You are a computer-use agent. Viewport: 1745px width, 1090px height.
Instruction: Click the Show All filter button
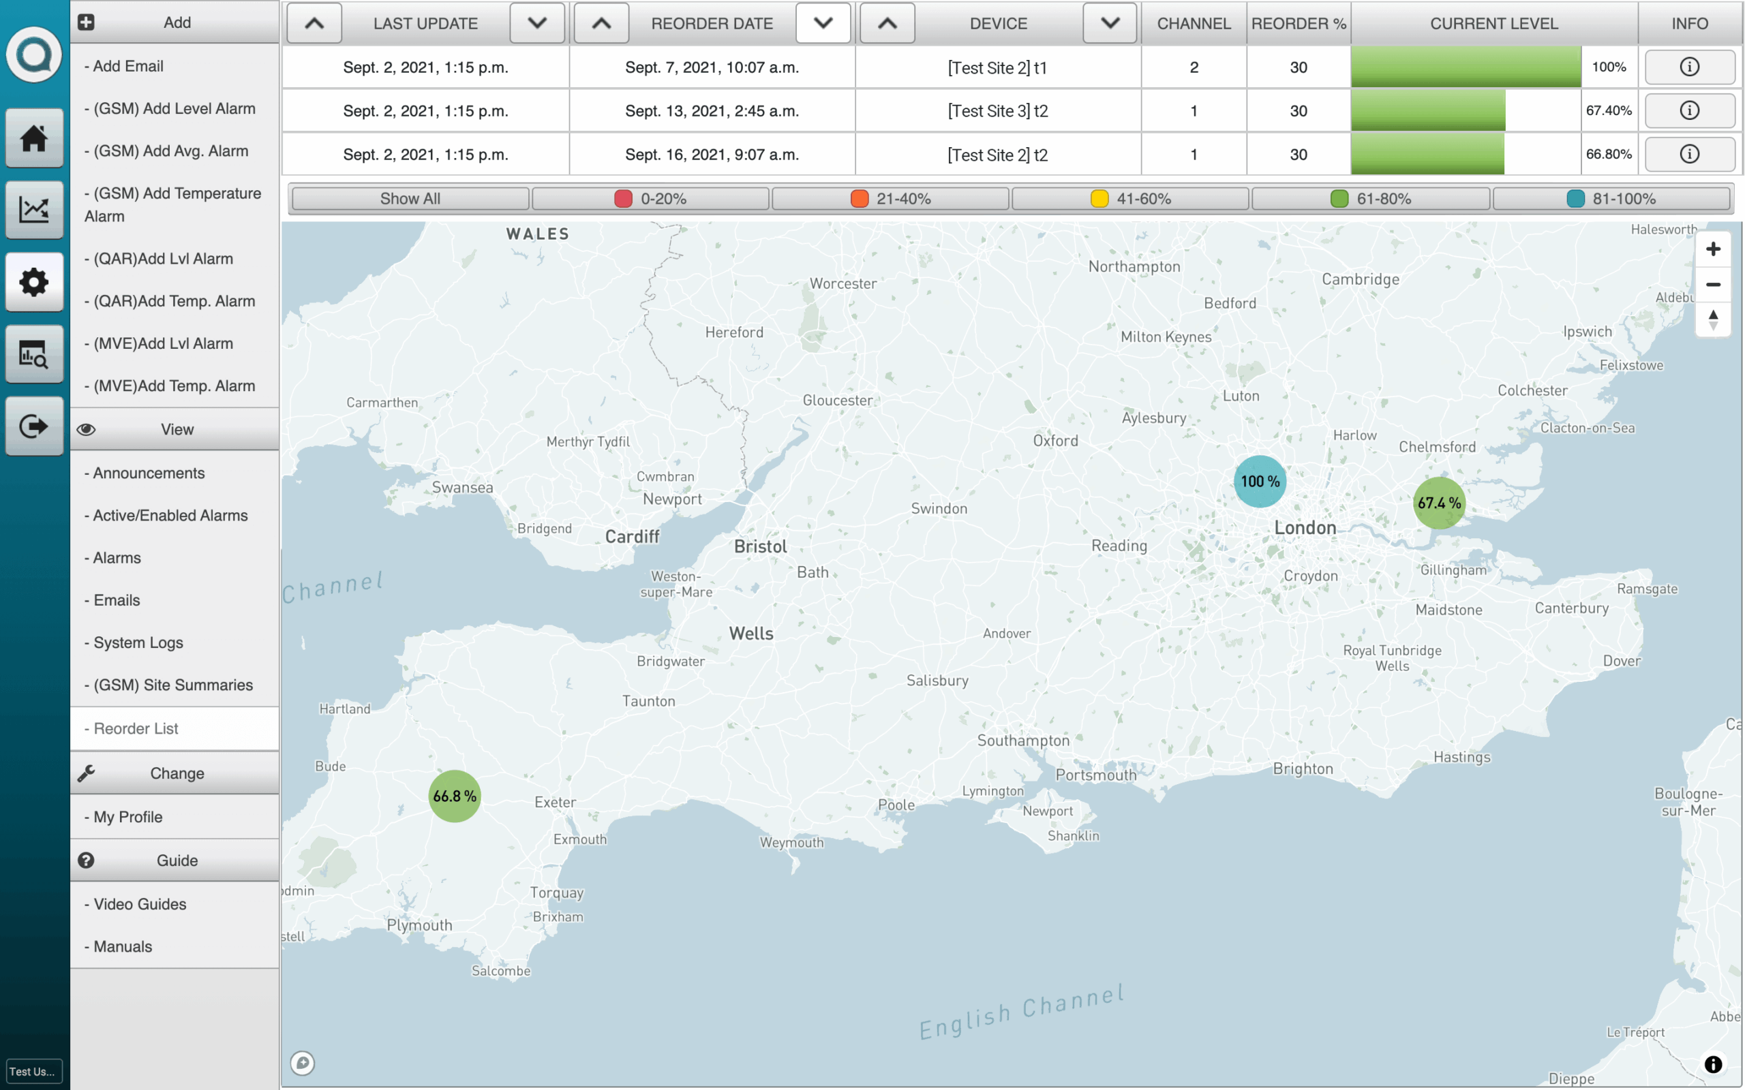click(410, 198)
